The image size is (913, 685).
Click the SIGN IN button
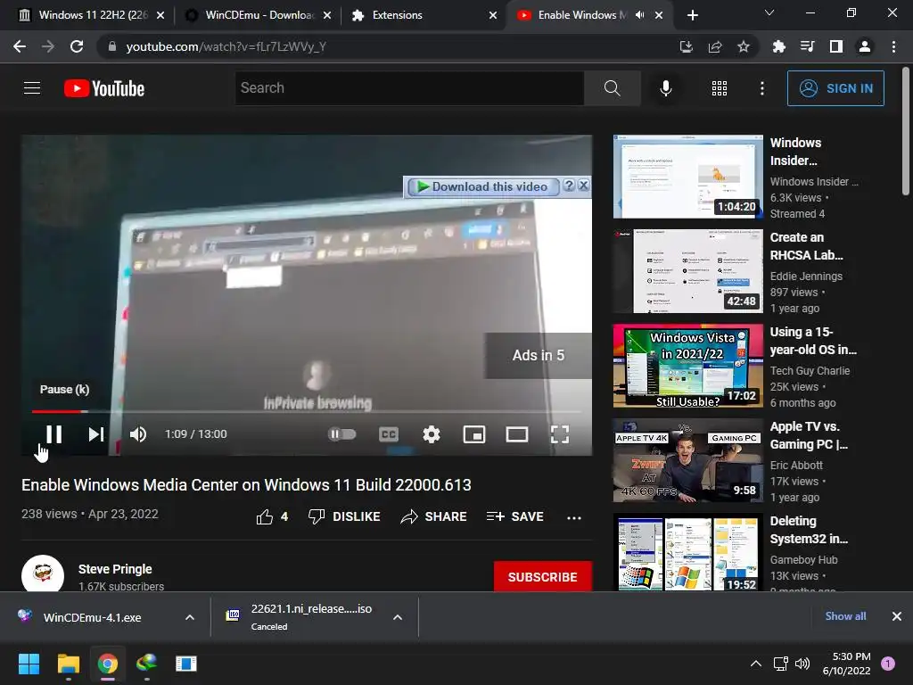835,88
